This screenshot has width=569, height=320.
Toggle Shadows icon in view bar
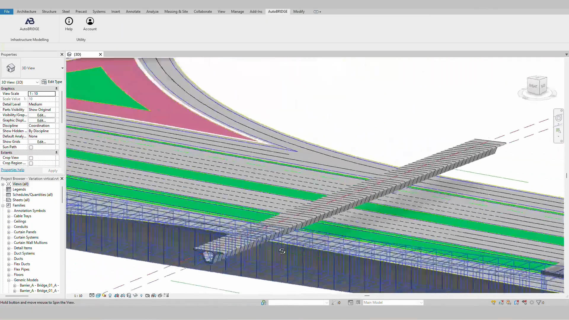coord(110,295)
